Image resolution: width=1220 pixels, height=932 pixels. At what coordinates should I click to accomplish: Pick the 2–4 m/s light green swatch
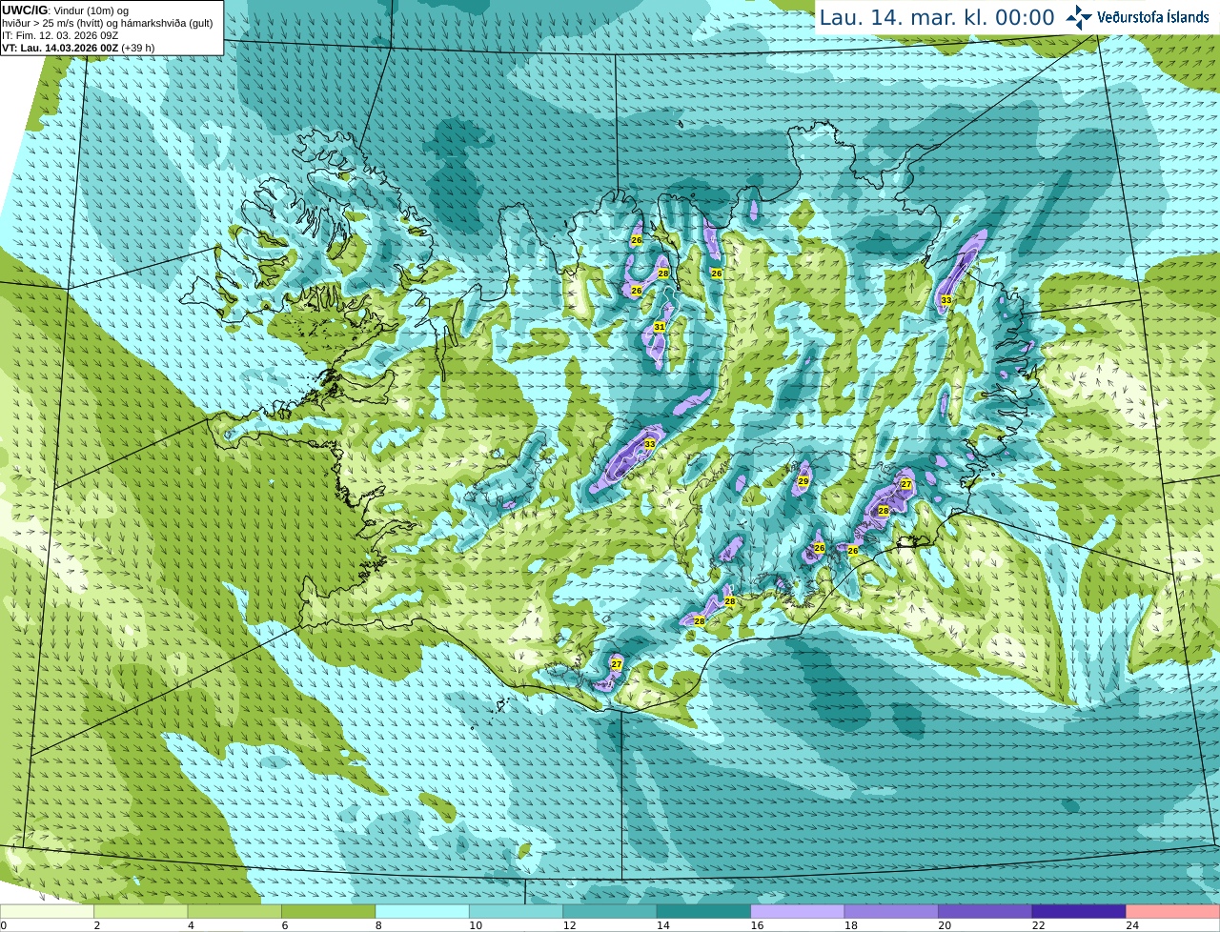(x=141, y=912)
